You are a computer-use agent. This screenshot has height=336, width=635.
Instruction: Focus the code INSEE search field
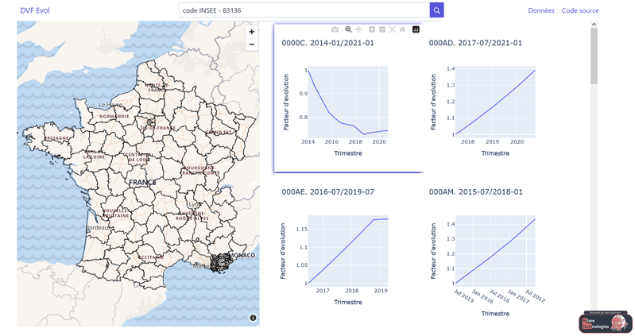(304, 10)
